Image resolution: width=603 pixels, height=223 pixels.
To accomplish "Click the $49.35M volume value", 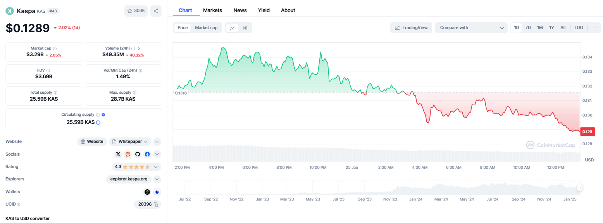I will [113, 55].
